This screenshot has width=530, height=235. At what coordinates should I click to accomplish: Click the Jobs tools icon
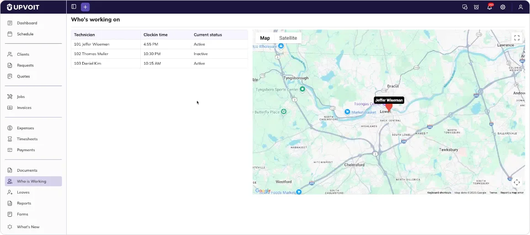(10, 97)
